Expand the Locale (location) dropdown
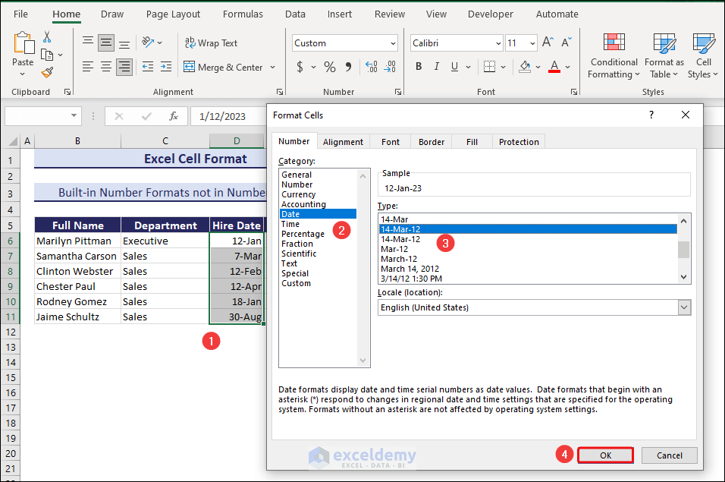Screen dimensions: 725x482 684,307
